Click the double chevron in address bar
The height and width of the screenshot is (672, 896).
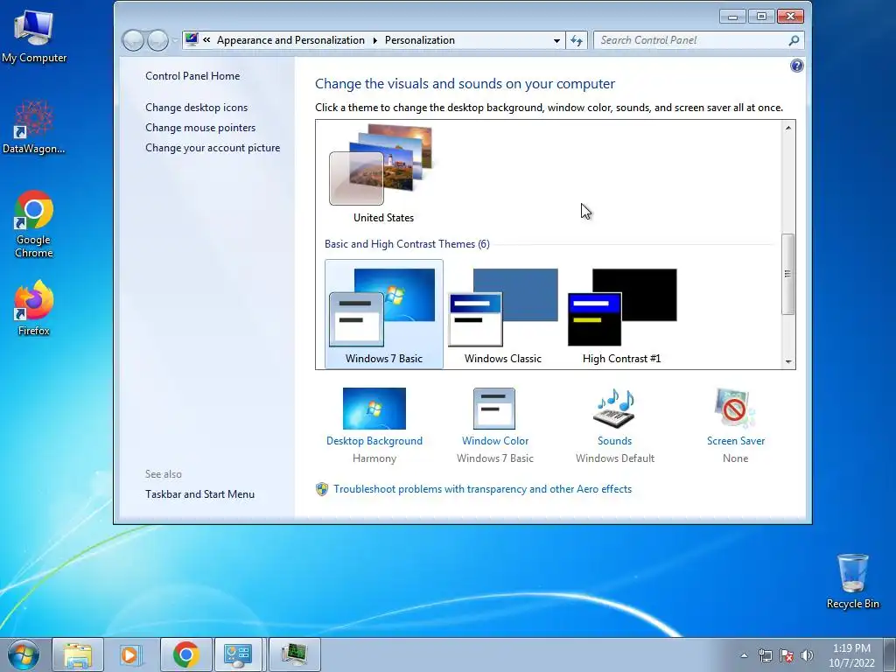206,39
